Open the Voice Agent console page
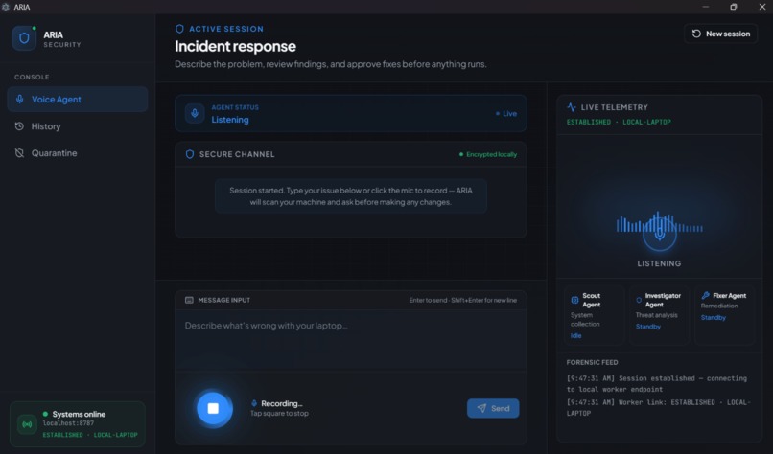 pos(78,99)
